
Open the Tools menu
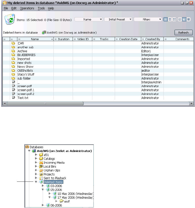[x=41, y=8]
